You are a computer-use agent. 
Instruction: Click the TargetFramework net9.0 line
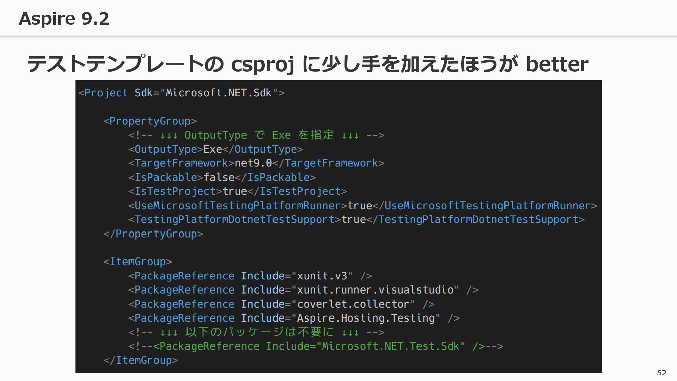pos(256,163)
